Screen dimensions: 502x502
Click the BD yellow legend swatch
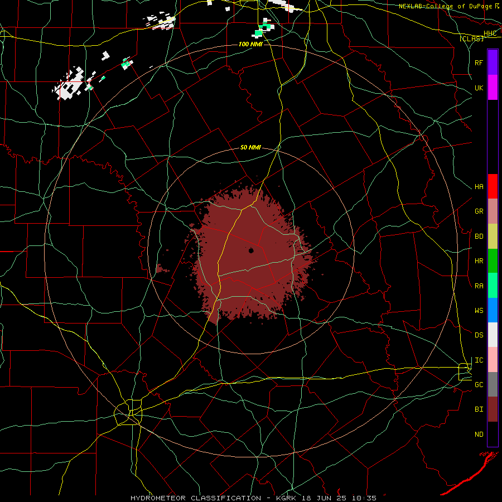(x=493, y=236)
